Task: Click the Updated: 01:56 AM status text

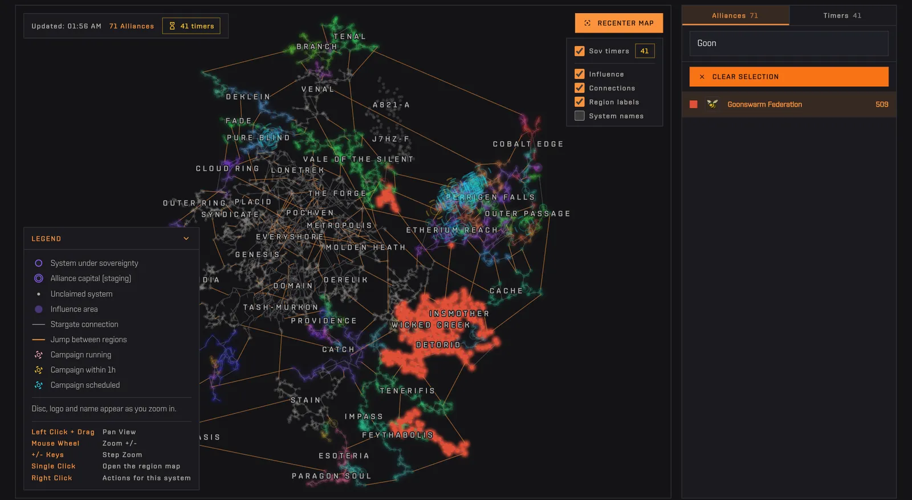Action: coord(67,26)
